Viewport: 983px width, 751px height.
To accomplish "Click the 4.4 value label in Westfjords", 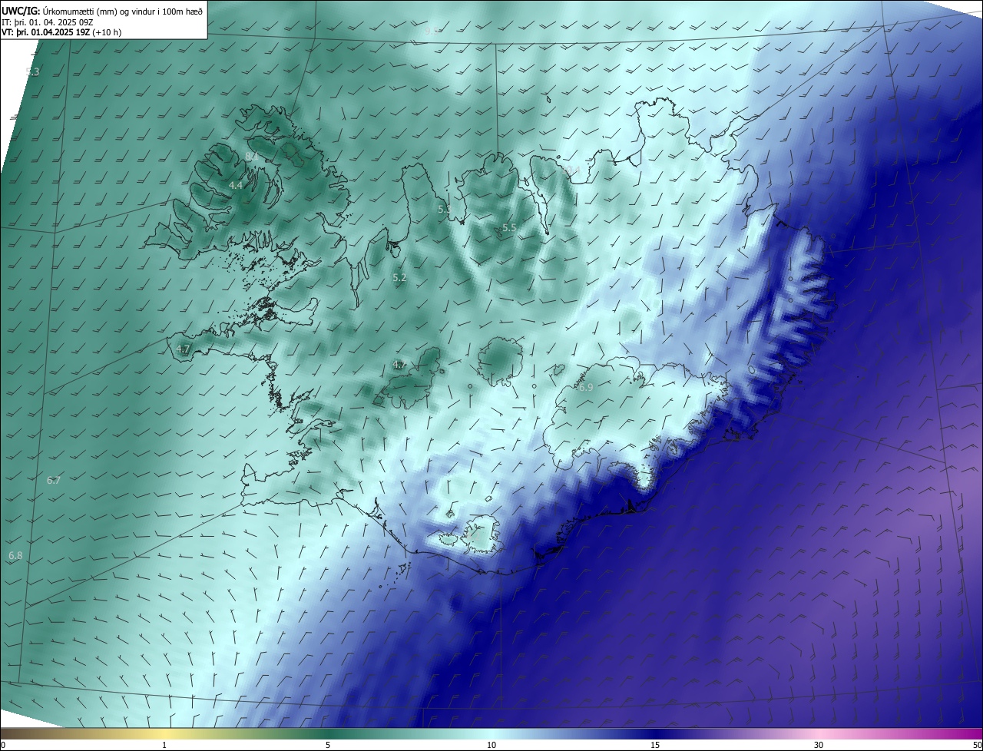I will (x=236, y=187).
